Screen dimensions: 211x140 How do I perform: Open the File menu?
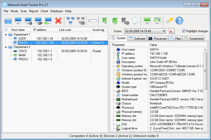(6, 11)
